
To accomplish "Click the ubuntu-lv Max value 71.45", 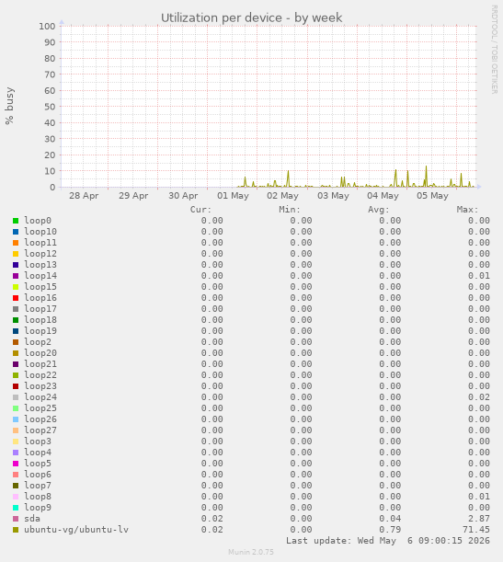I will [x=476, y=530].
